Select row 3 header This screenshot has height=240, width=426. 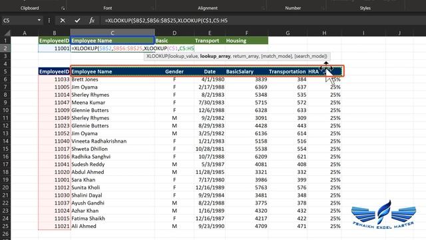tap(5, 56)
